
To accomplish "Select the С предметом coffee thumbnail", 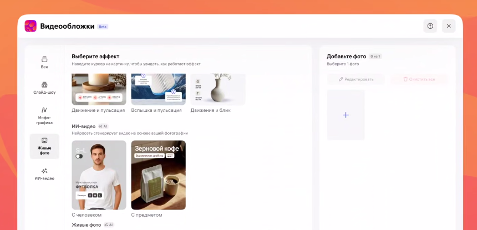I will [158, 175].
